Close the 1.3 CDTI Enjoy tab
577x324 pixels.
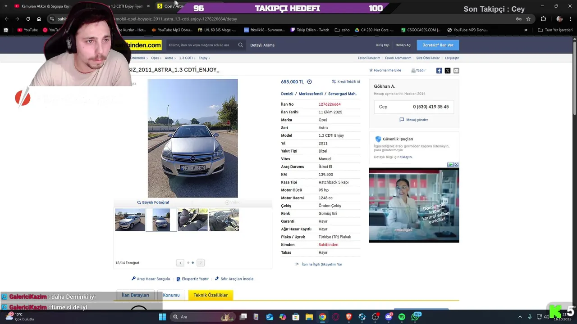pos(148,6)
